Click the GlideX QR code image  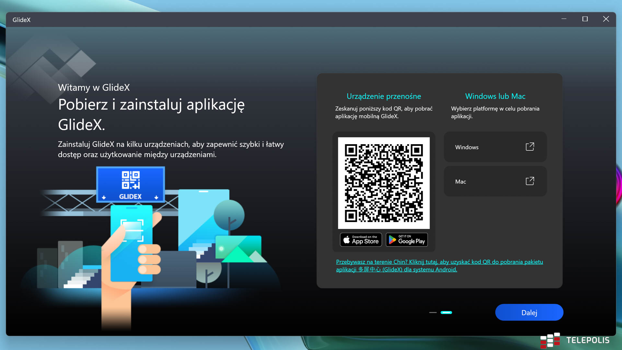(384, 183)
